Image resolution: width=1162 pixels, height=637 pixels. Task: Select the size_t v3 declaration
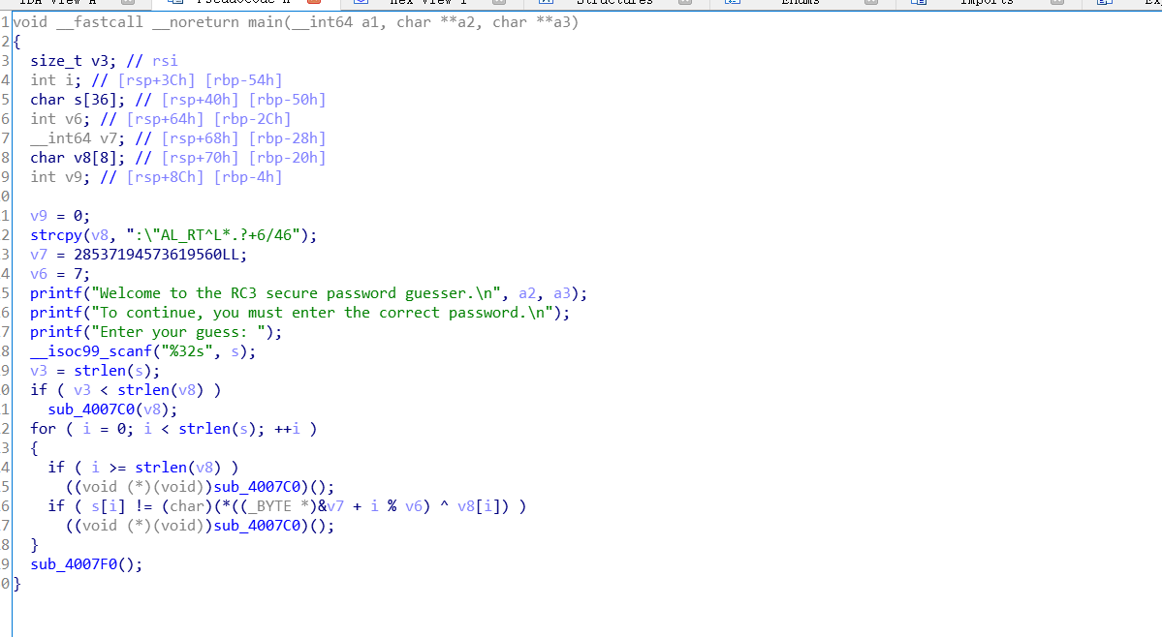pos(73,61)
